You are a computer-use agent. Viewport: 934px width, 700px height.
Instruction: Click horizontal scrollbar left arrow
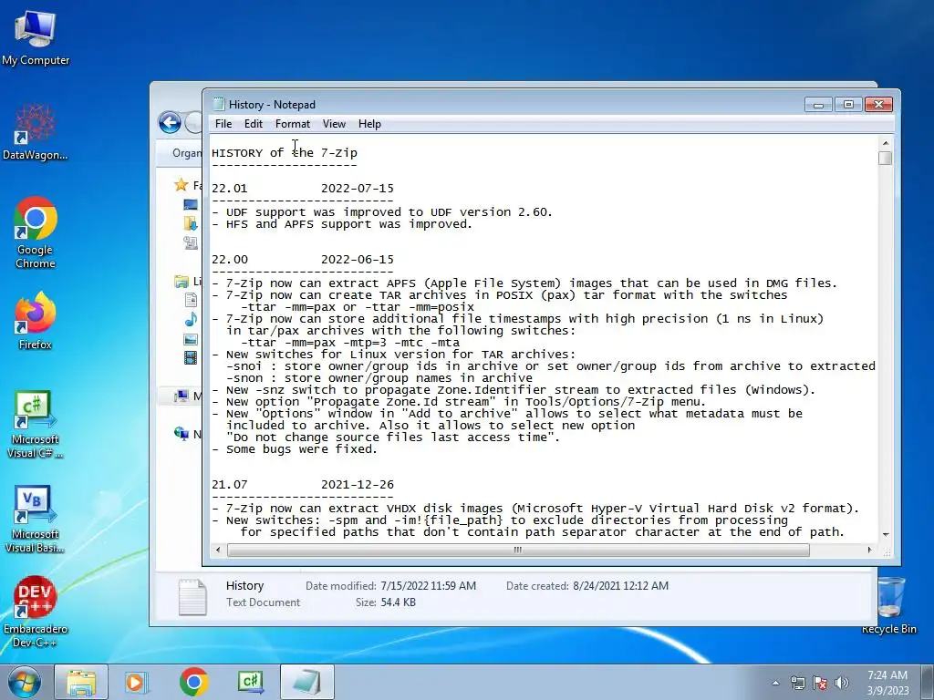click(218, 550)
